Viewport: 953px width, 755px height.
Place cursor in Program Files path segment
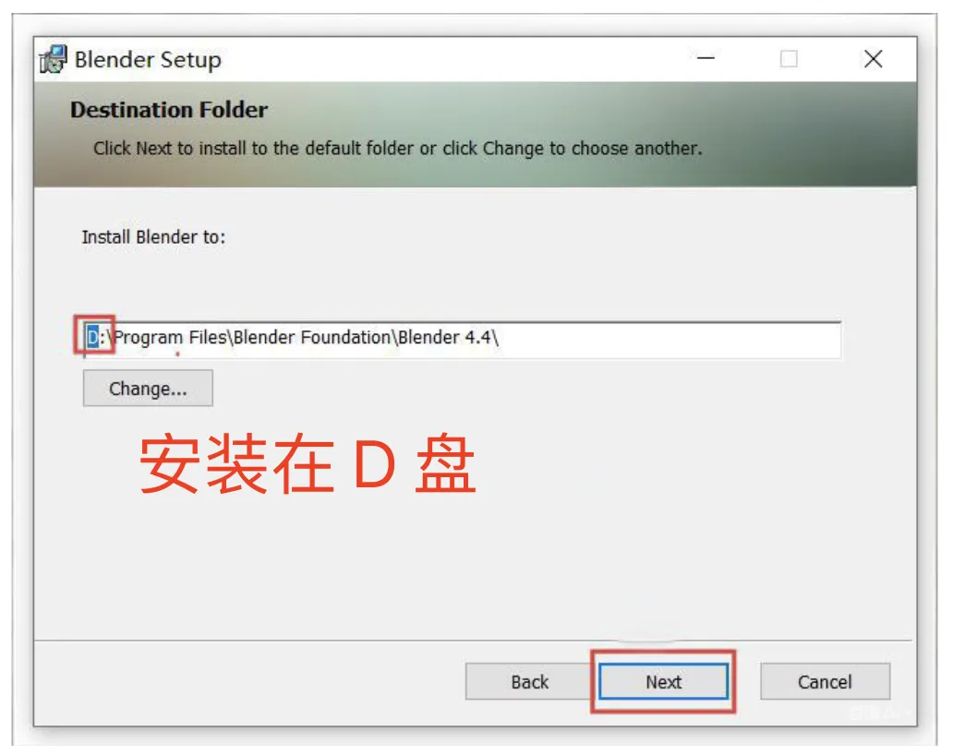coord(171,337)
